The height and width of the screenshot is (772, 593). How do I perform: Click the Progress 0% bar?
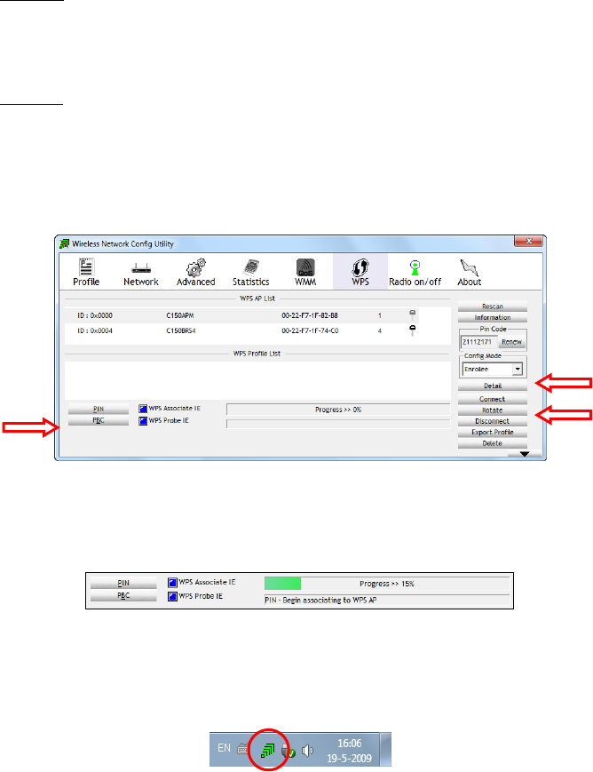tap(338, 410)
